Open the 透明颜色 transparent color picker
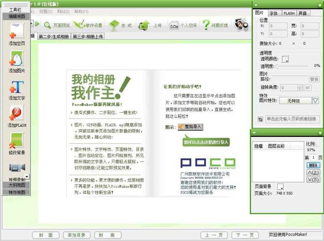This screenshot has height=241, width=324. 285,59
